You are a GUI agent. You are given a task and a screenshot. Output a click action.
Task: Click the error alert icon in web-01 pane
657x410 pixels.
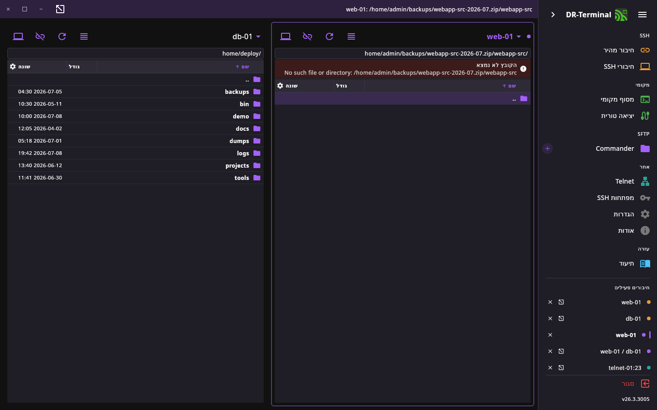[x=523, y=69]
